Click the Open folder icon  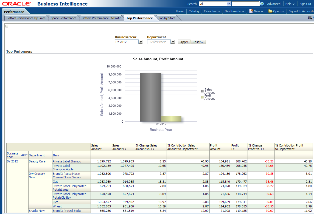click(270, 11)
